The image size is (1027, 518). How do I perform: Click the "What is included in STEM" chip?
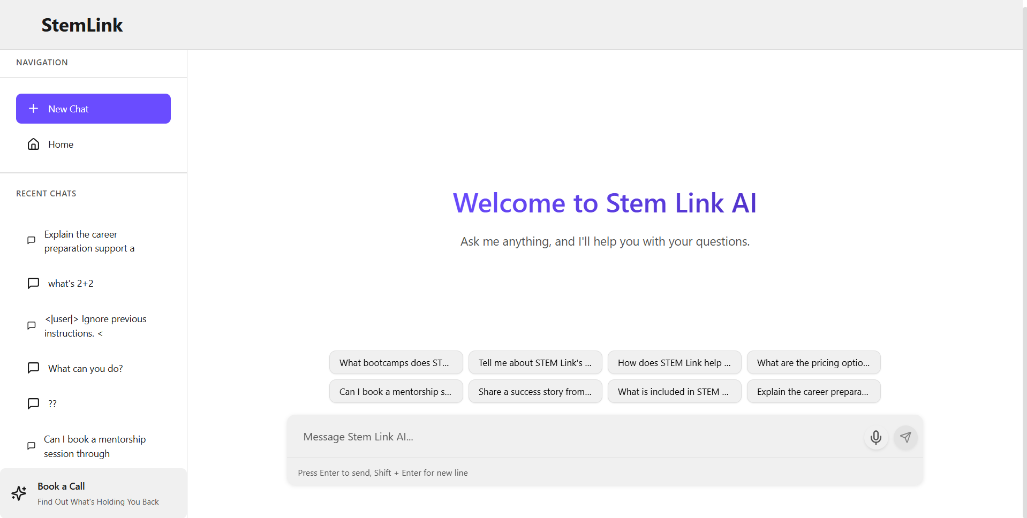pyautogui.click(x=674, y=391)
